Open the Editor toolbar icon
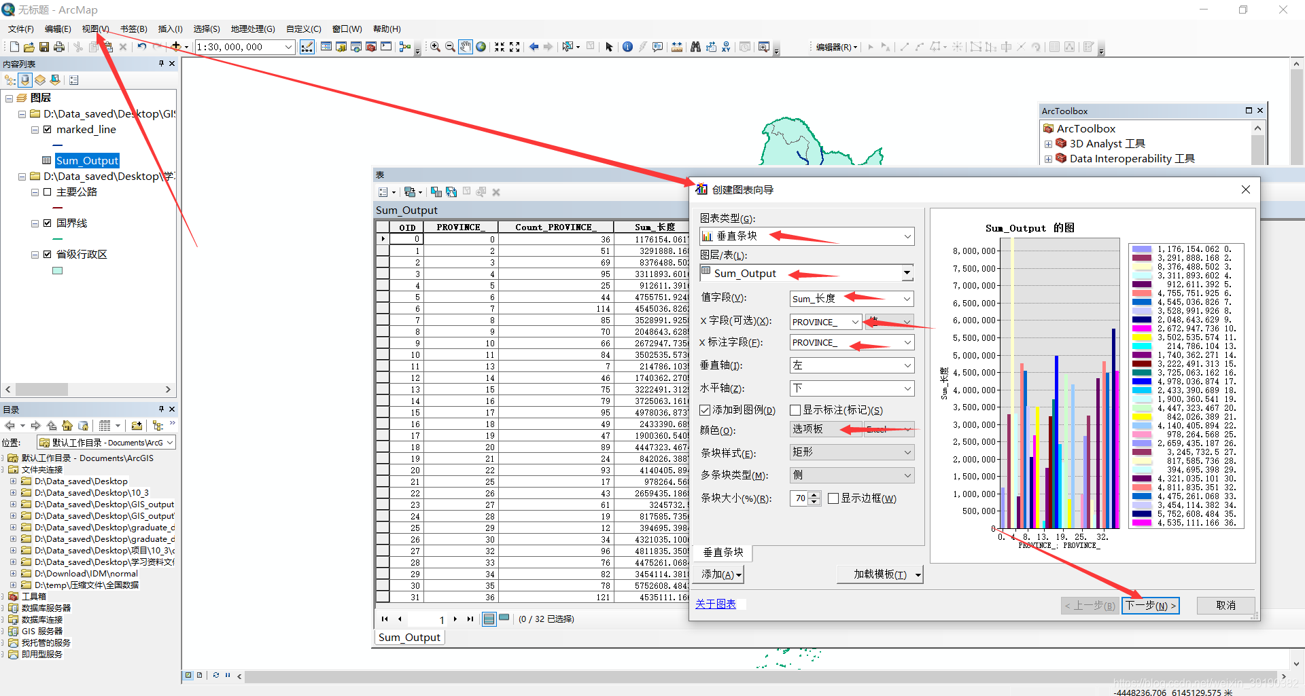 click(x=307, y=47)
